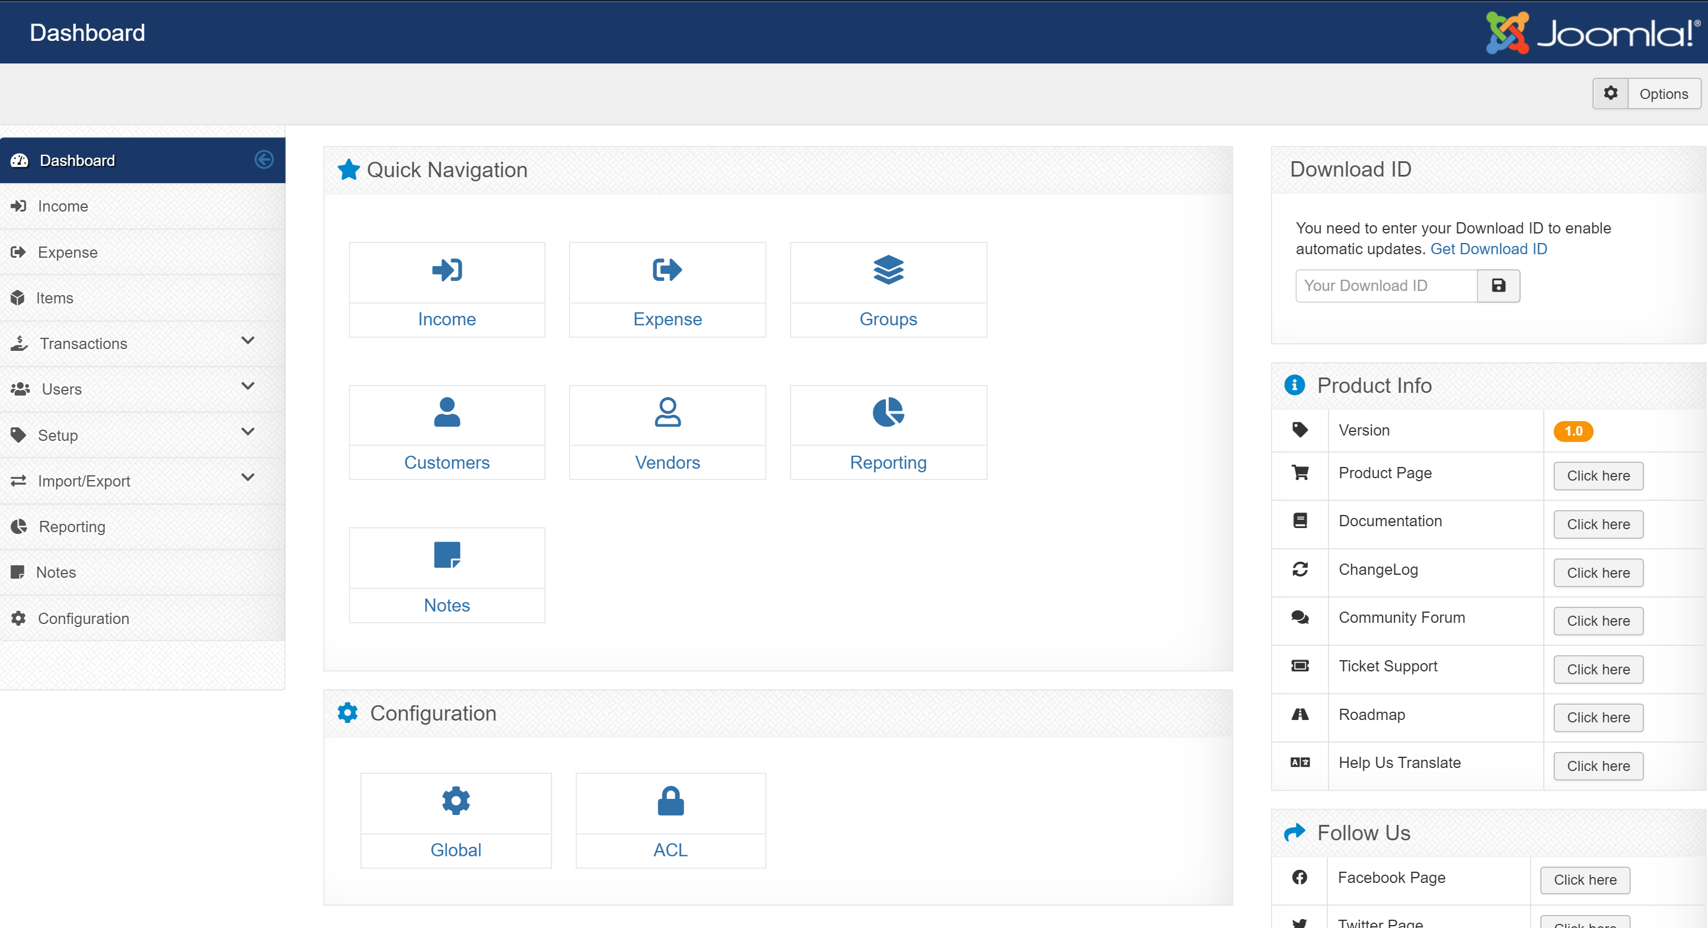
Task: Click the Follow Us share arrow icon
Action: point(1294,833)
